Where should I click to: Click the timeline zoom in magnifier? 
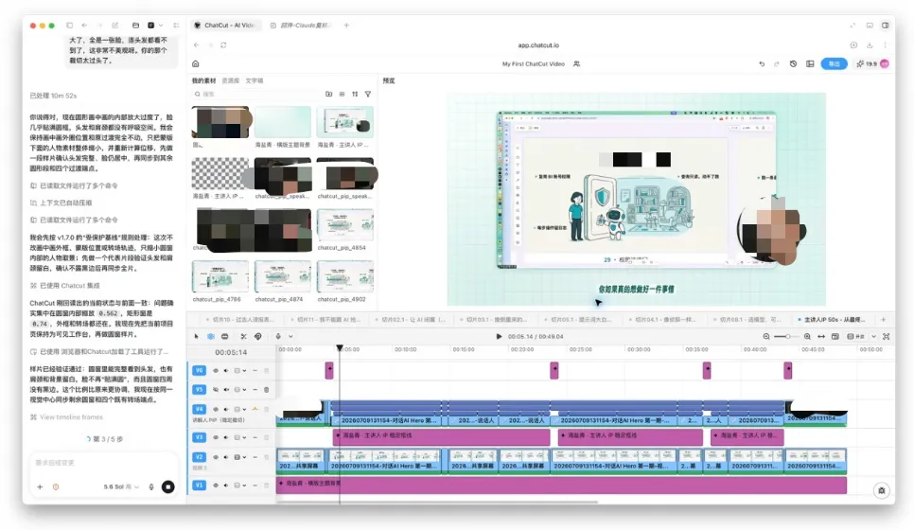click(x=807, y=336)
